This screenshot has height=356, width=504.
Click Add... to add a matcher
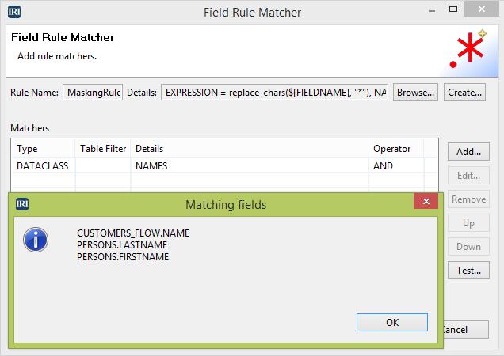(468, 152)
